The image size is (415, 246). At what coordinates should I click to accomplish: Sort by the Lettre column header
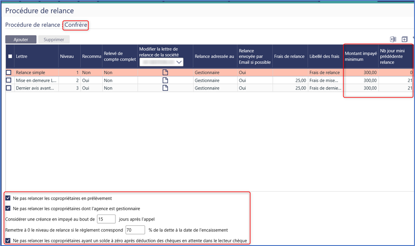(36, 56)
